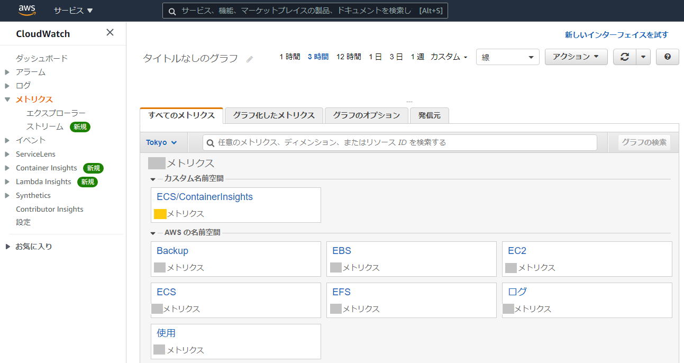Viewport: 684px width, 363px height.
Task: Select the 1 時間 time range
Action: coord(290,57)
